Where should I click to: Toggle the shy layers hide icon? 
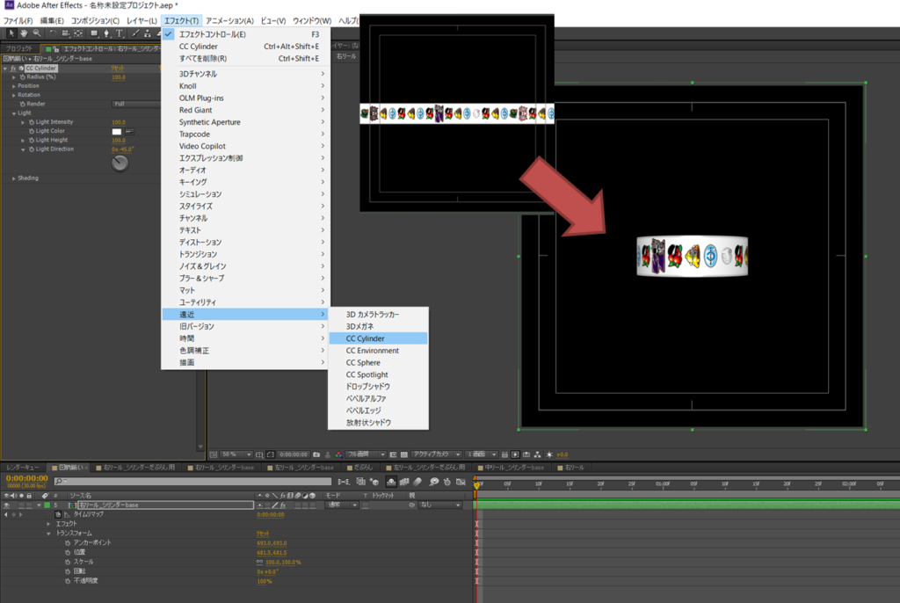pos(391,482)
